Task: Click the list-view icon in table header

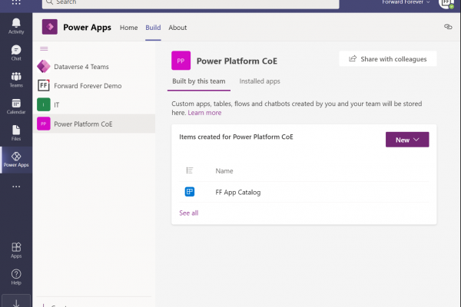Action: coord(190,170)
